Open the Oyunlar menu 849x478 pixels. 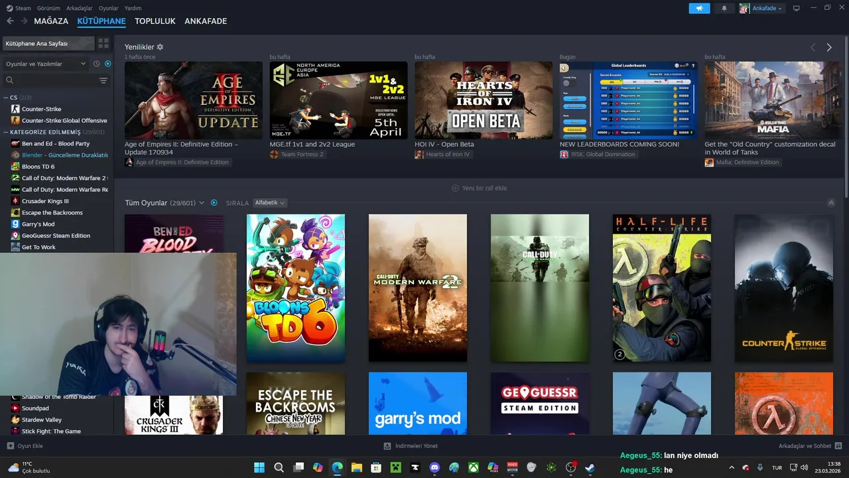pos(109,8)
